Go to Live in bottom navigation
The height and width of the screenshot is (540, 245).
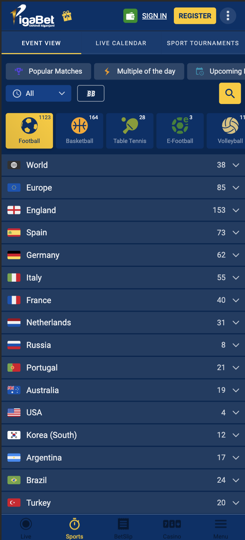(x=26, y=528)
